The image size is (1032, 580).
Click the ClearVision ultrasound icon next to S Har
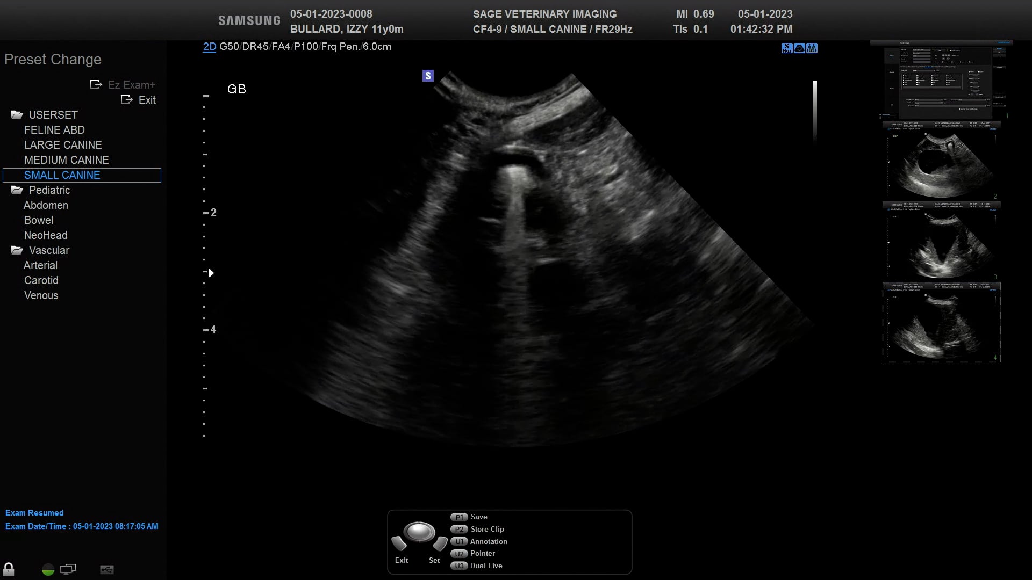point(799,48)
